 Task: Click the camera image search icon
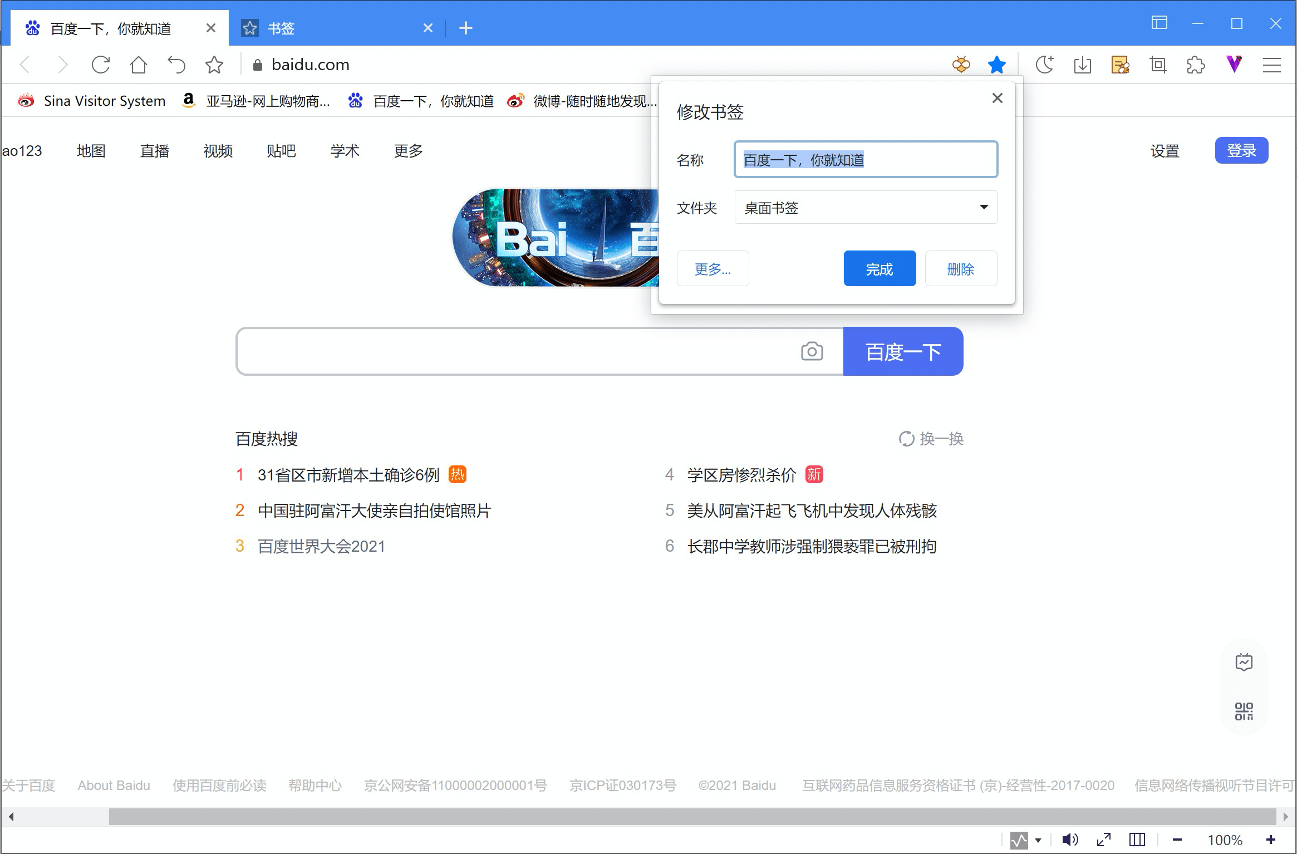click(812, 351)
